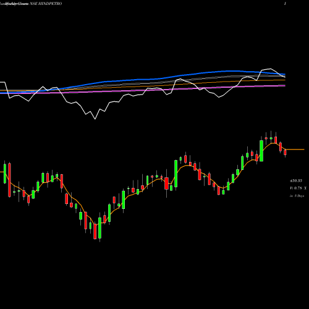Viewport: 309px width, 309px height.
Task: Click the 0.78 value text
Action: [x=298, y=188]
